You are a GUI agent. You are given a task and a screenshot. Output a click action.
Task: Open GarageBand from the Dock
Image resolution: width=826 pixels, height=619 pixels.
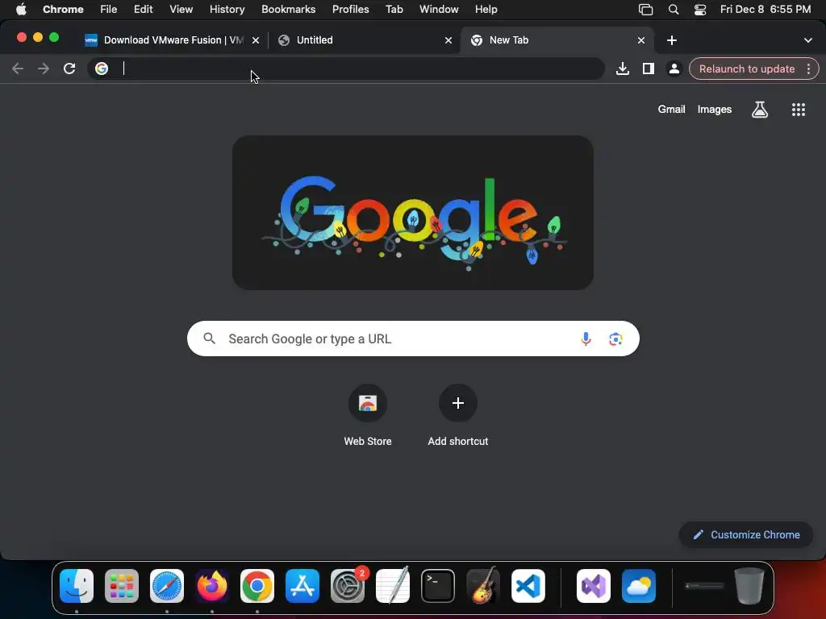pos(483,586)
